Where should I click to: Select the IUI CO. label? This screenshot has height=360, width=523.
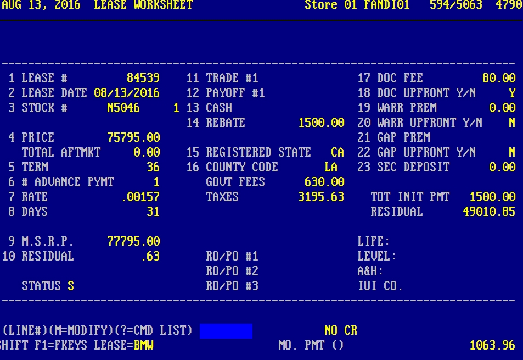(380, 286)
